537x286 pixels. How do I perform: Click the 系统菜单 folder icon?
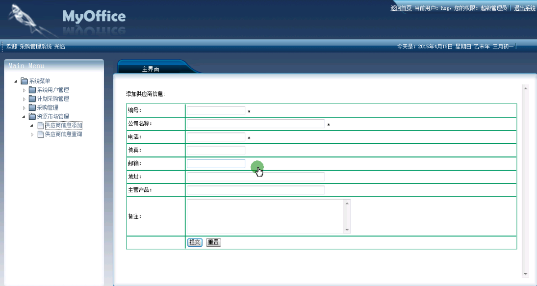24,81
